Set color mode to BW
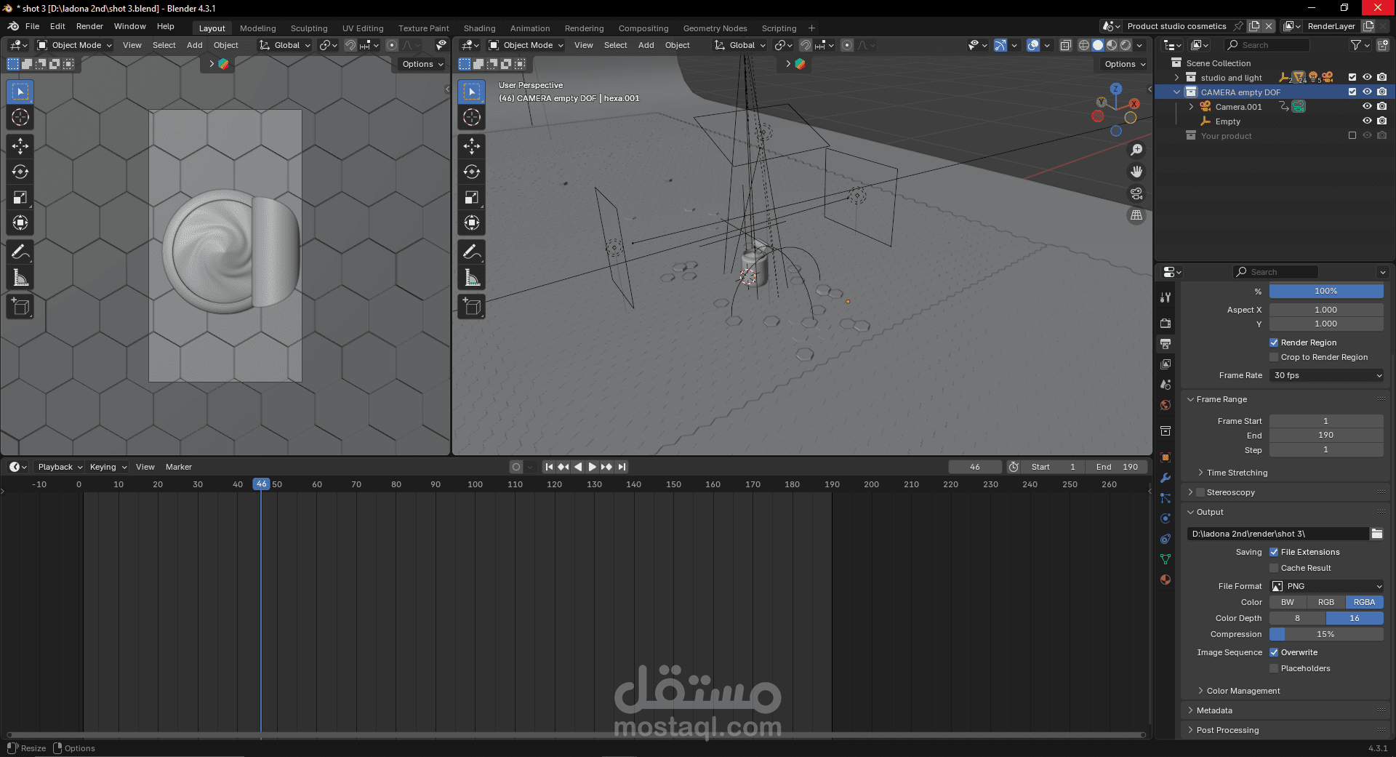The image size is (1396, 757). [x=1288, y=602]
